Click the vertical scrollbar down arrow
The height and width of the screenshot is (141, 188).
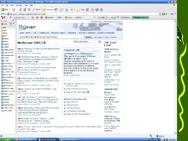click(x=175, y=133)
